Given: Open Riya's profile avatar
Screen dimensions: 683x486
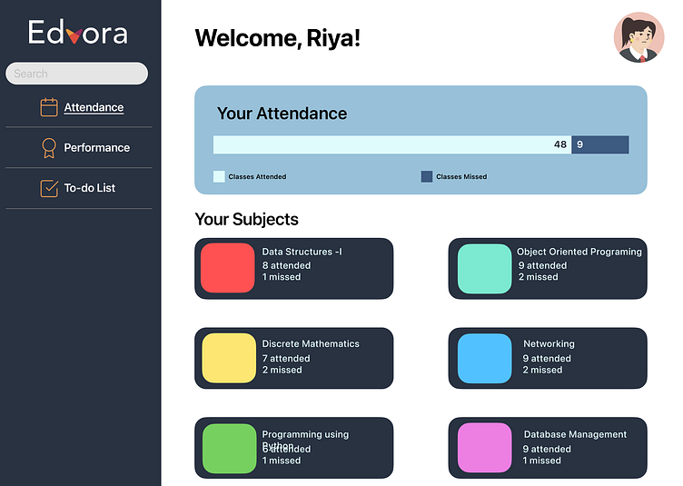Looking at the screenshot, I should (x=638, y=38).
